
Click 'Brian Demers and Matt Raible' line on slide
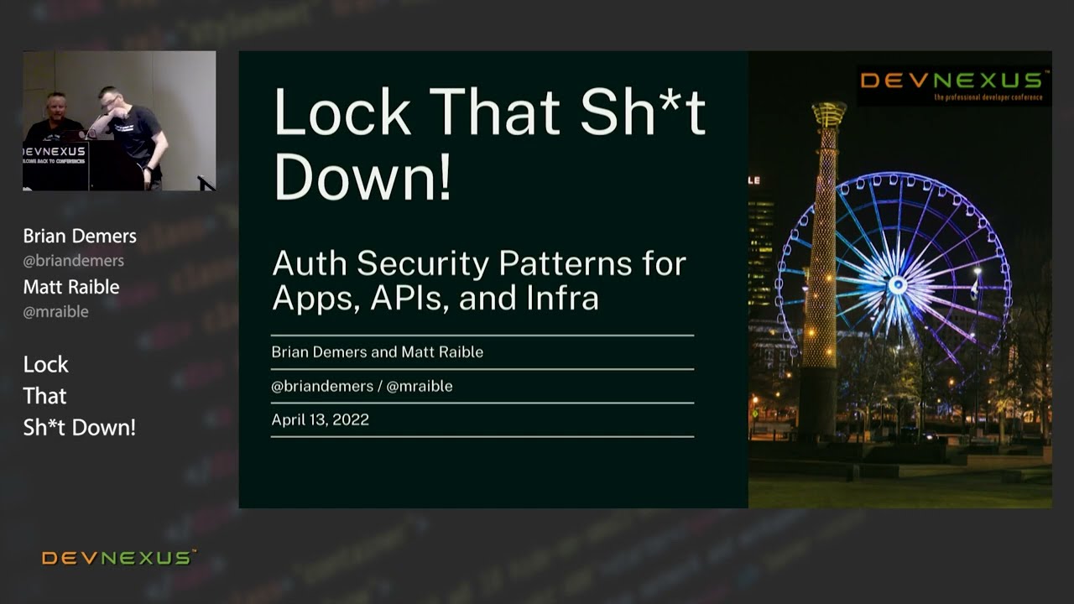point(378,352)
